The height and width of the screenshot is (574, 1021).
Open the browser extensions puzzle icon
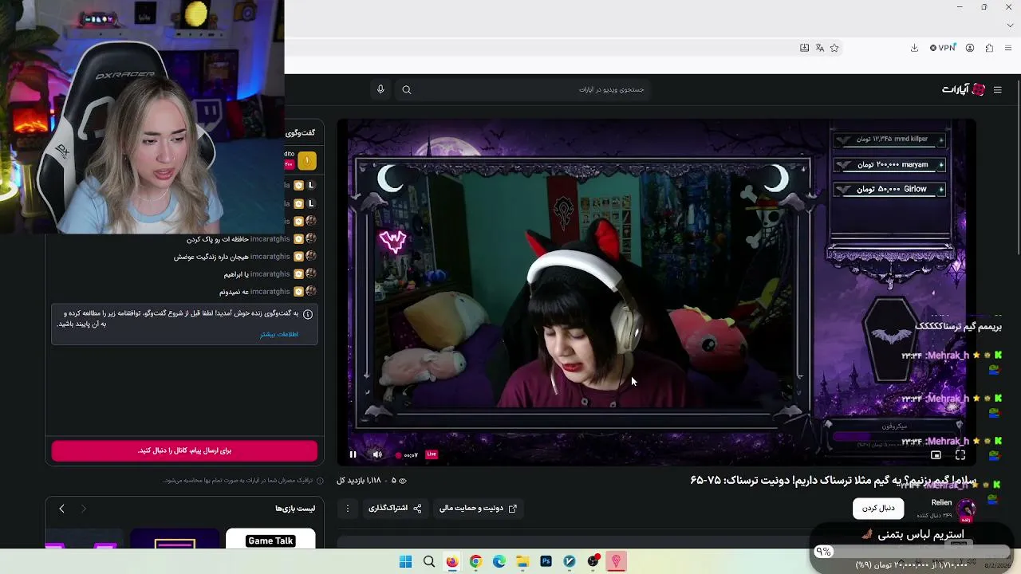click(989, 48)
